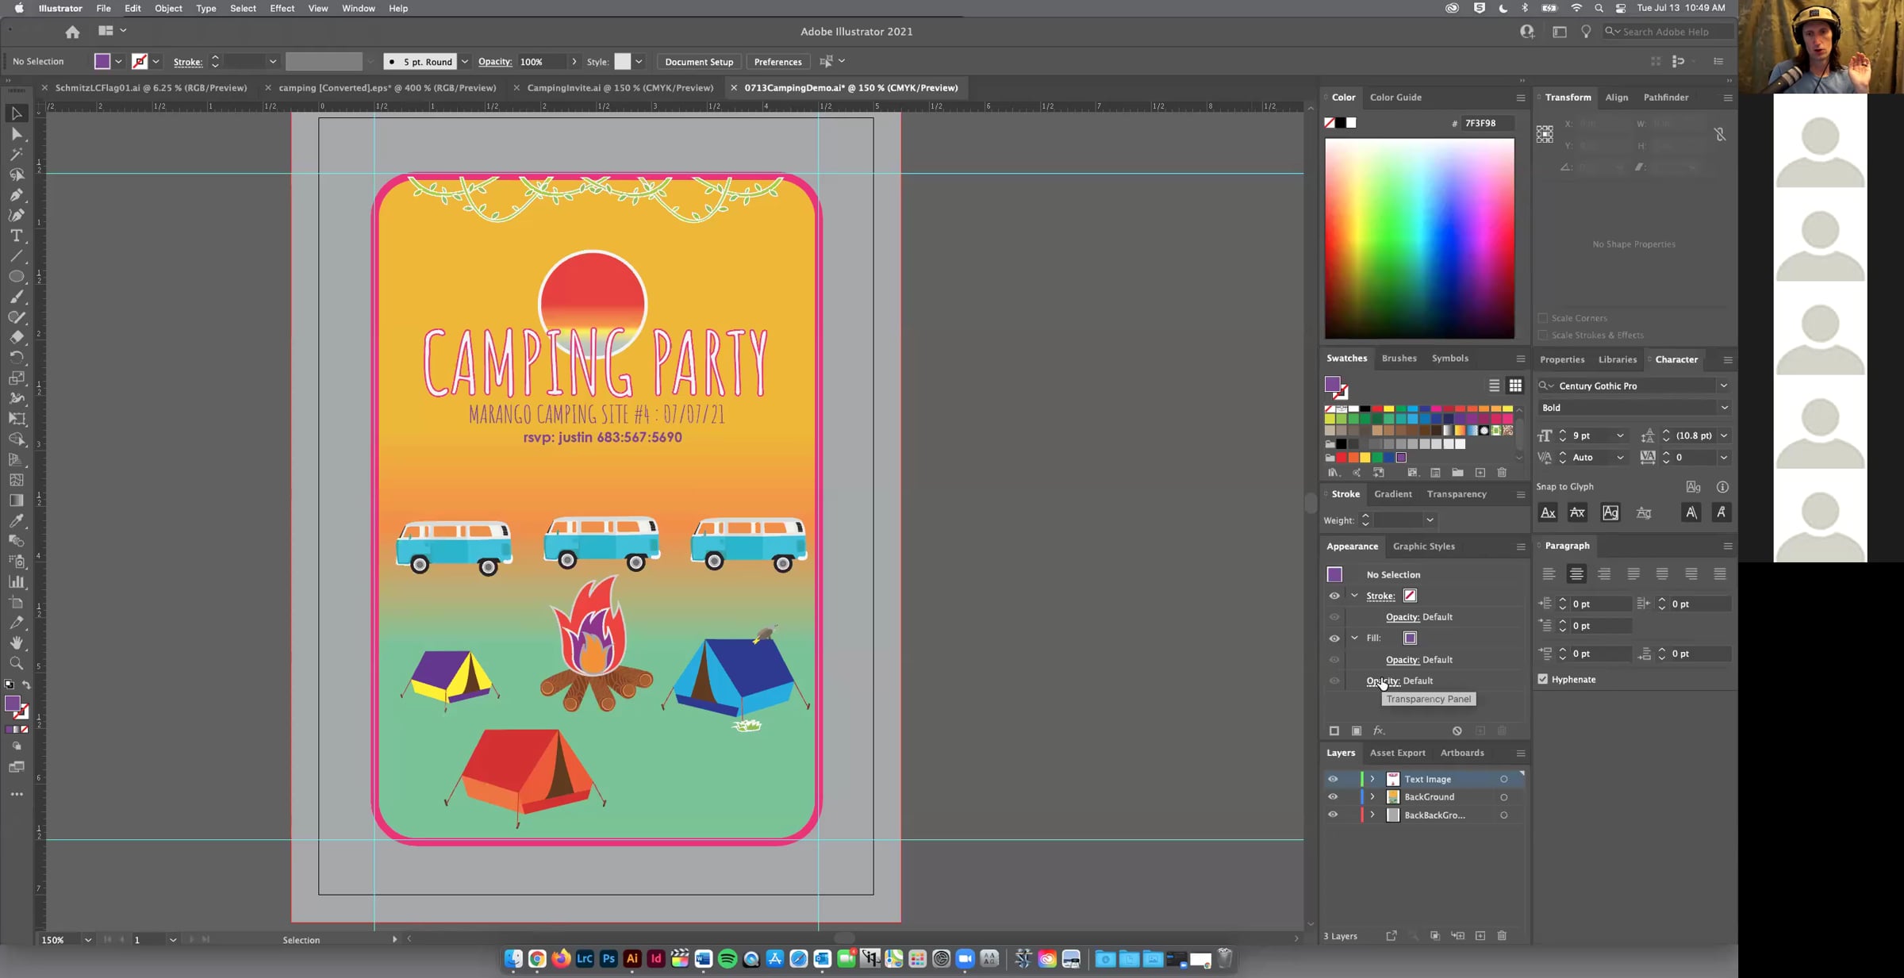Click the Direct Selection tool
The width and height of the screenshot is (1904, 978).
click(16, 134)
